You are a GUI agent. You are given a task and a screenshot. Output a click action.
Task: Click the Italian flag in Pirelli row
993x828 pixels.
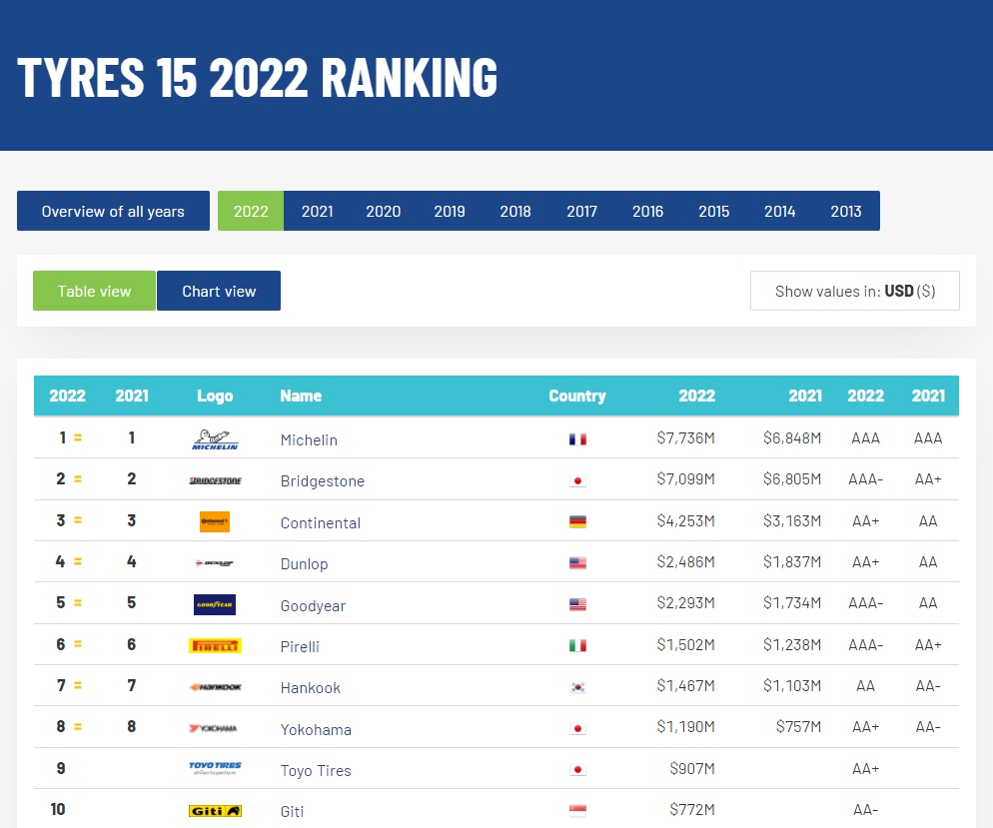(577, 645)
